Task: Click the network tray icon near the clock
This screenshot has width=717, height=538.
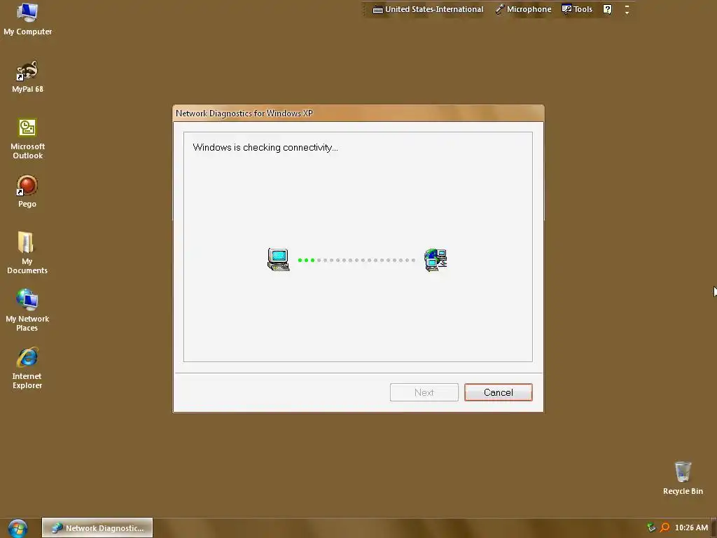Action: pyautogui.click(x=651, y=527)
